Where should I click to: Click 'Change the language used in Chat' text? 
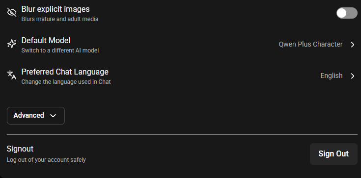66,82
